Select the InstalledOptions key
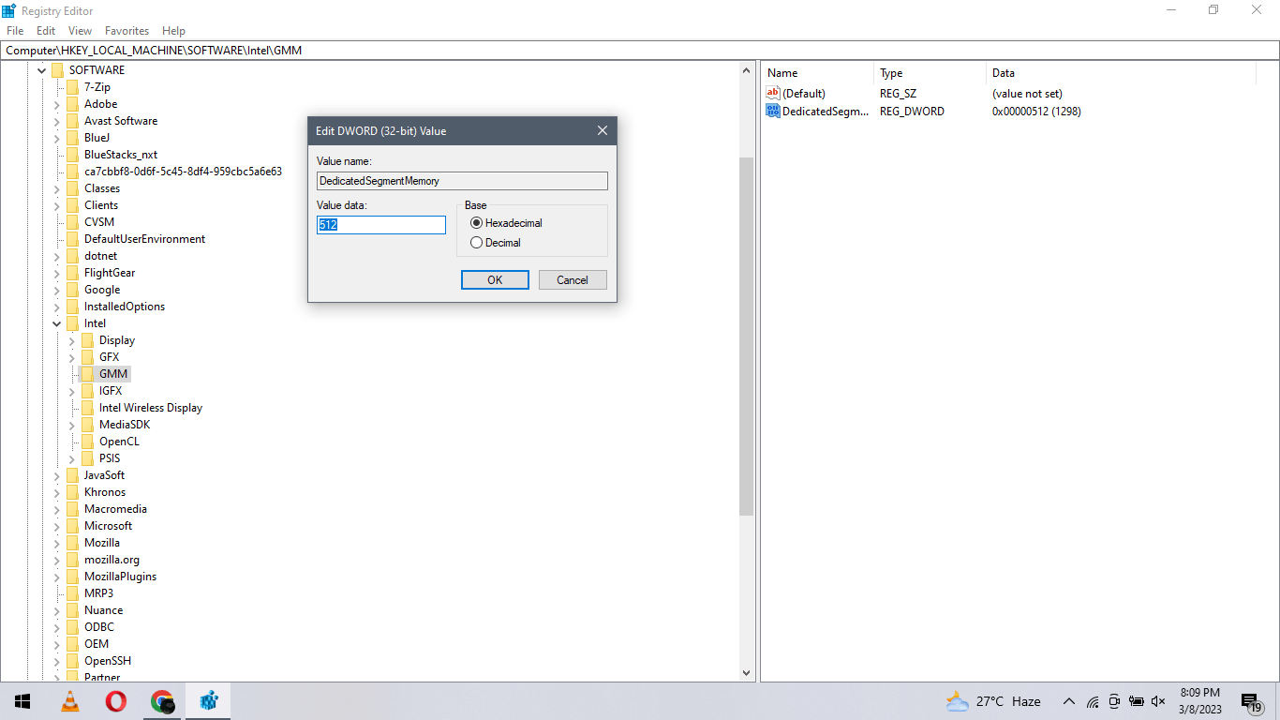1280x720 pixels. (125, 307)
